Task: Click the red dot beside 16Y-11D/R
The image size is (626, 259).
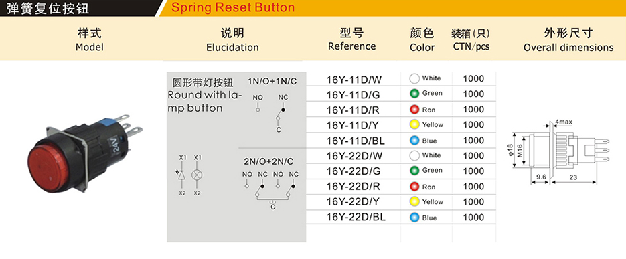Action: coord(414,109)
